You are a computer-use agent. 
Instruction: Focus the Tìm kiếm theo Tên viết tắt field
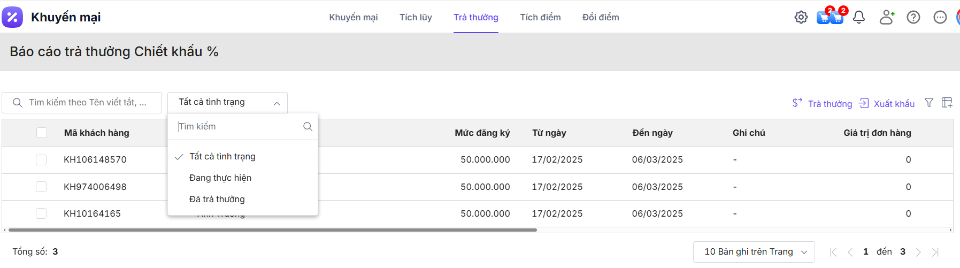click(88, 102)
